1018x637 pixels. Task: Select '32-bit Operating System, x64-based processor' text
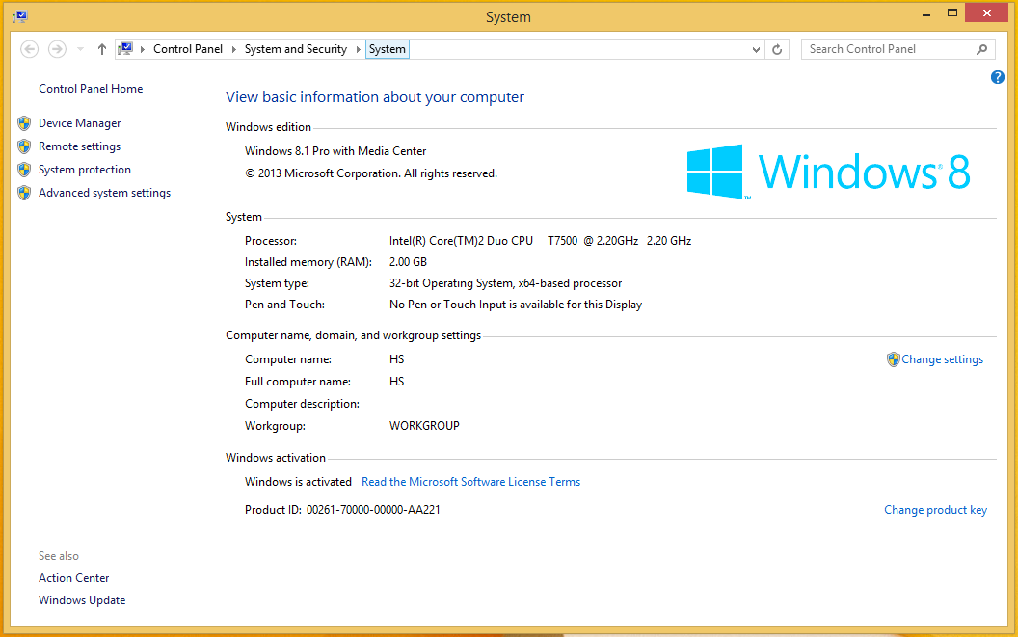pos(506,283)
